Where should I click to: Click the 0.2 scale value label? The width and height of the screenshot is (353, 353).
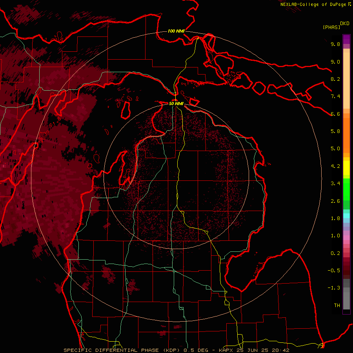click(335, 253)
